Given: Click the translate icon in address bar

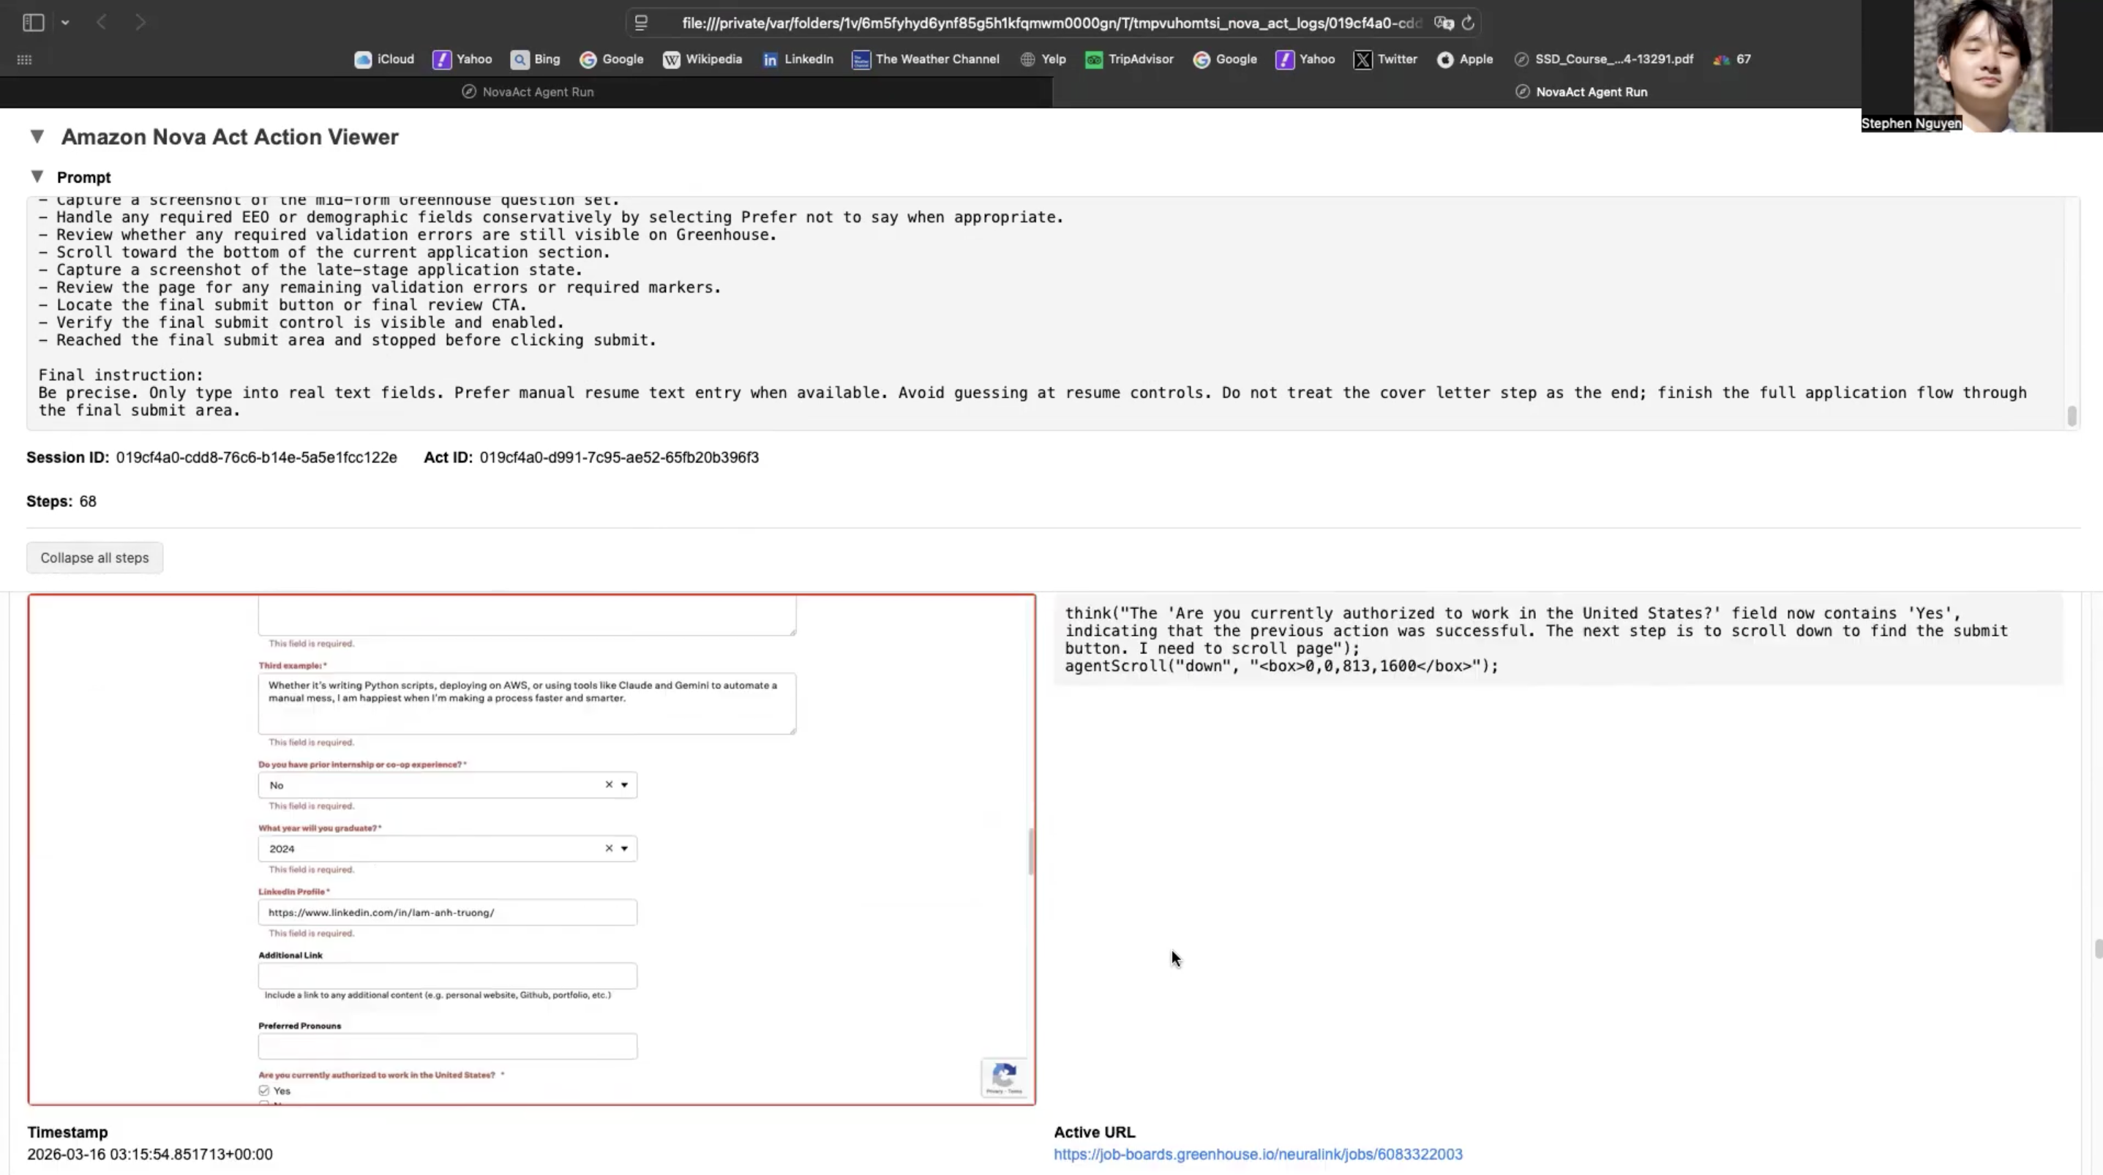Looking at the screenshot, I should [x=1444, y=23].
